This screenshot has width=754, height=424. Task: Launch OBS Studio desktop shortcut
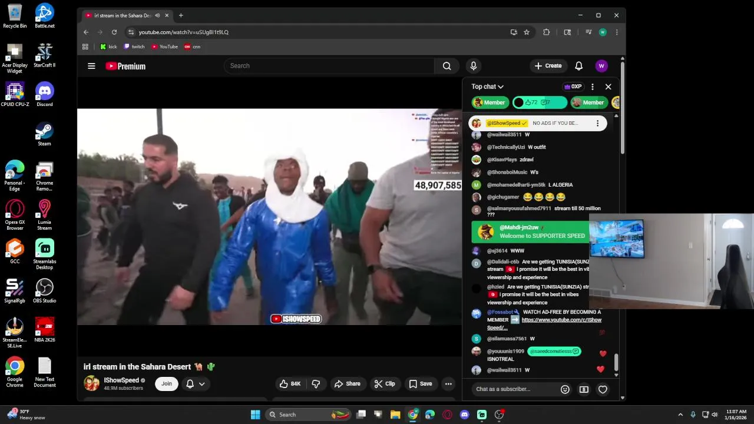pos(45,291)
